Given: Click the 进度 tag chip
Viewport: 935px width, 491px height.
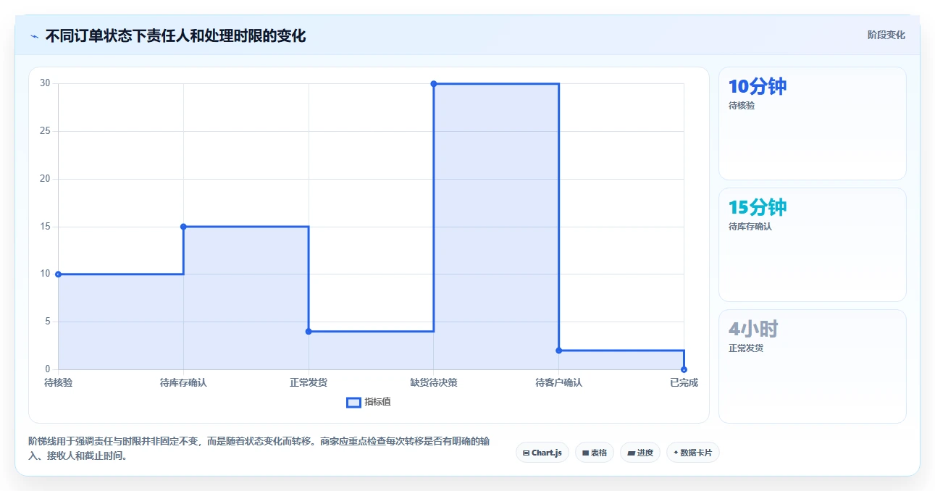Looking at the screenshot, I should (x=640, y=453).
